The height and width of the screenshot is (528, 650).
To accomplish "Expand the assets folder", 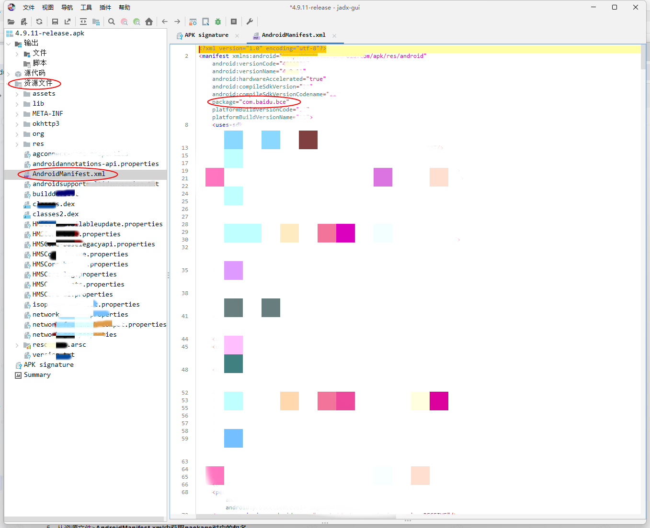I will coord(17,94).
